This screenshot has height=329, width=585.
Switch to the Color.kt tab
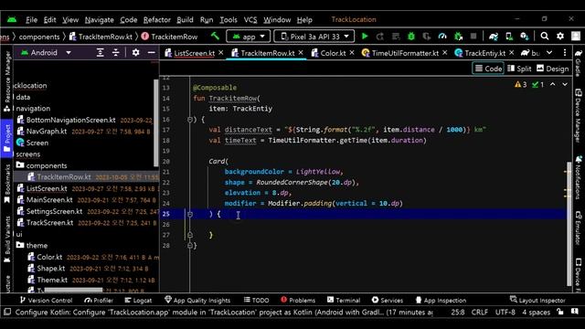(333, 53)
